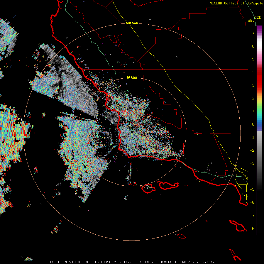Click the 5 tick label on the color scale
Viewport: 264px width, 264px height.
pyautogui.click(x=253, y=59)
